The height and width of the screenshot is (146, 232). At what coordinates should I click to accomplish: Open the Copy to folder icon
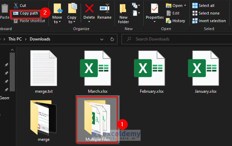pos(72,8)
